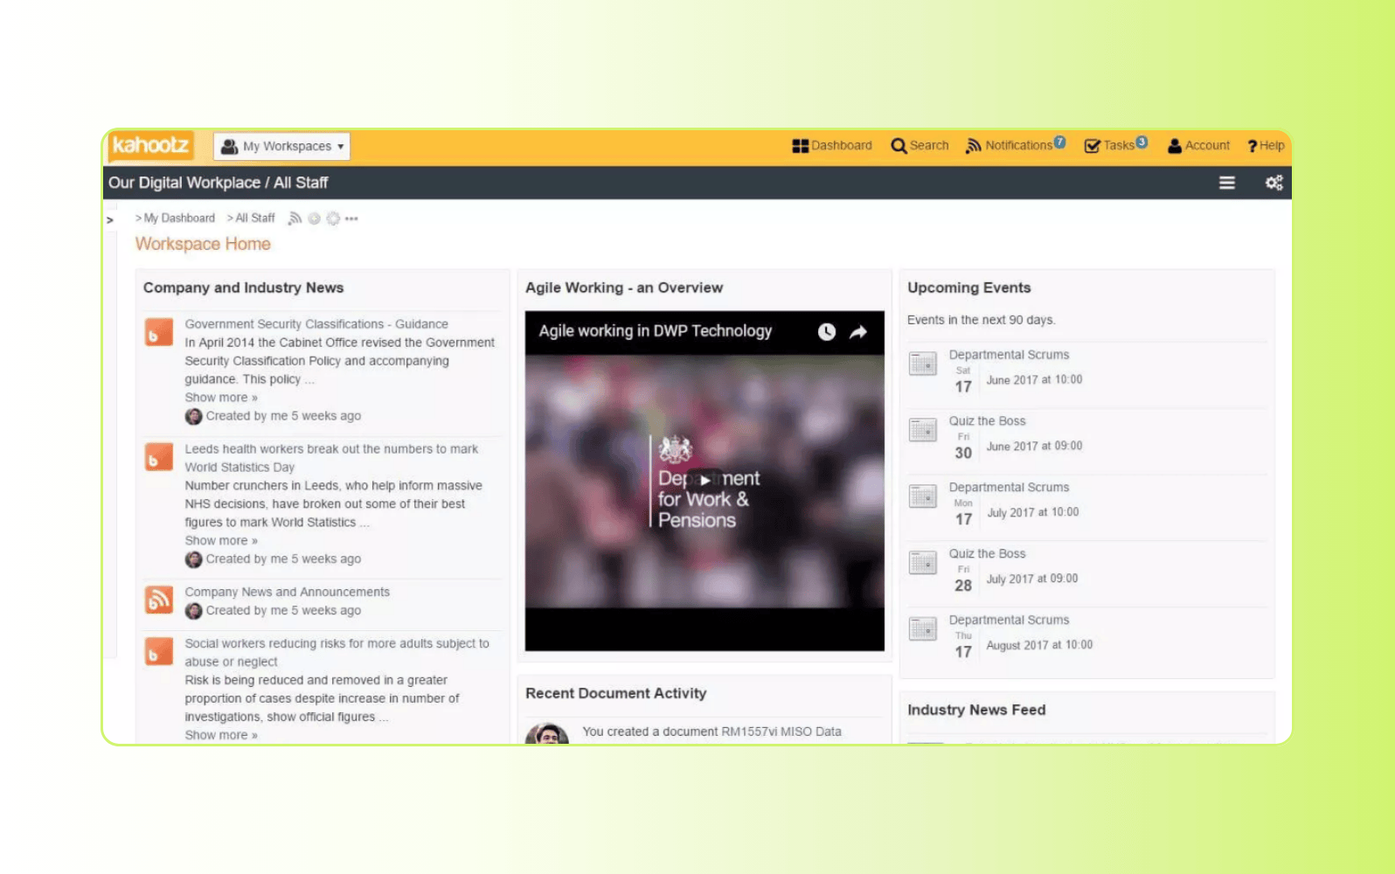Click the blog icon beside Social workers article
This screenshot has width=1395, height=874.
pos(158,651)
